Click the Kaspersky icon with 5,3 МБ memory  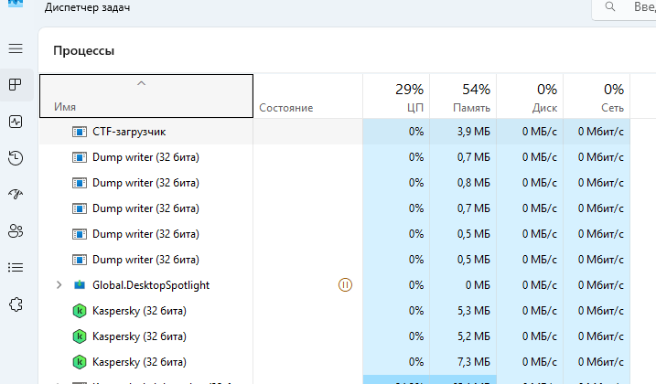(80, 311)
